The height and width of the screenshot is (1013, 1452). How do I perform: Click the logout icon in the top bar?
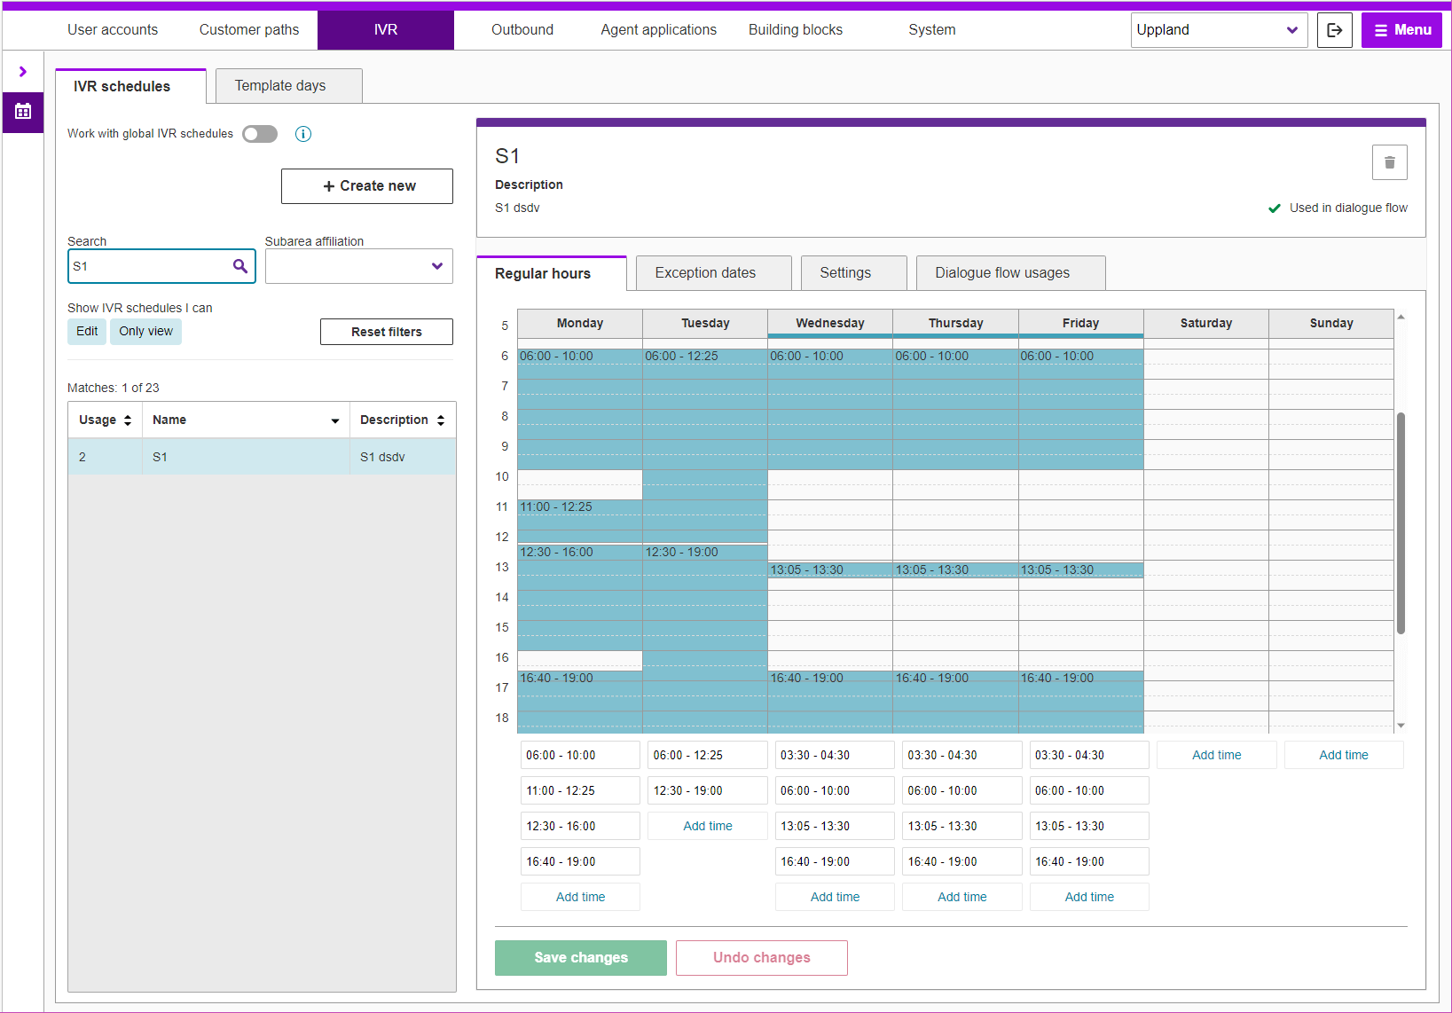pos(1334,30)
